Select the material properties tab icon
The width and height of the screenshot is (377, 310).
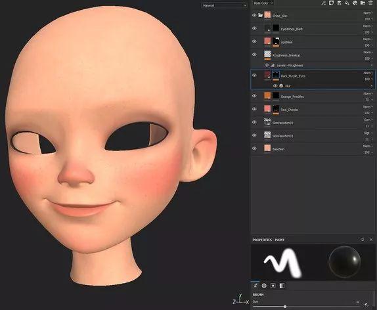click(x=282, y=286)
